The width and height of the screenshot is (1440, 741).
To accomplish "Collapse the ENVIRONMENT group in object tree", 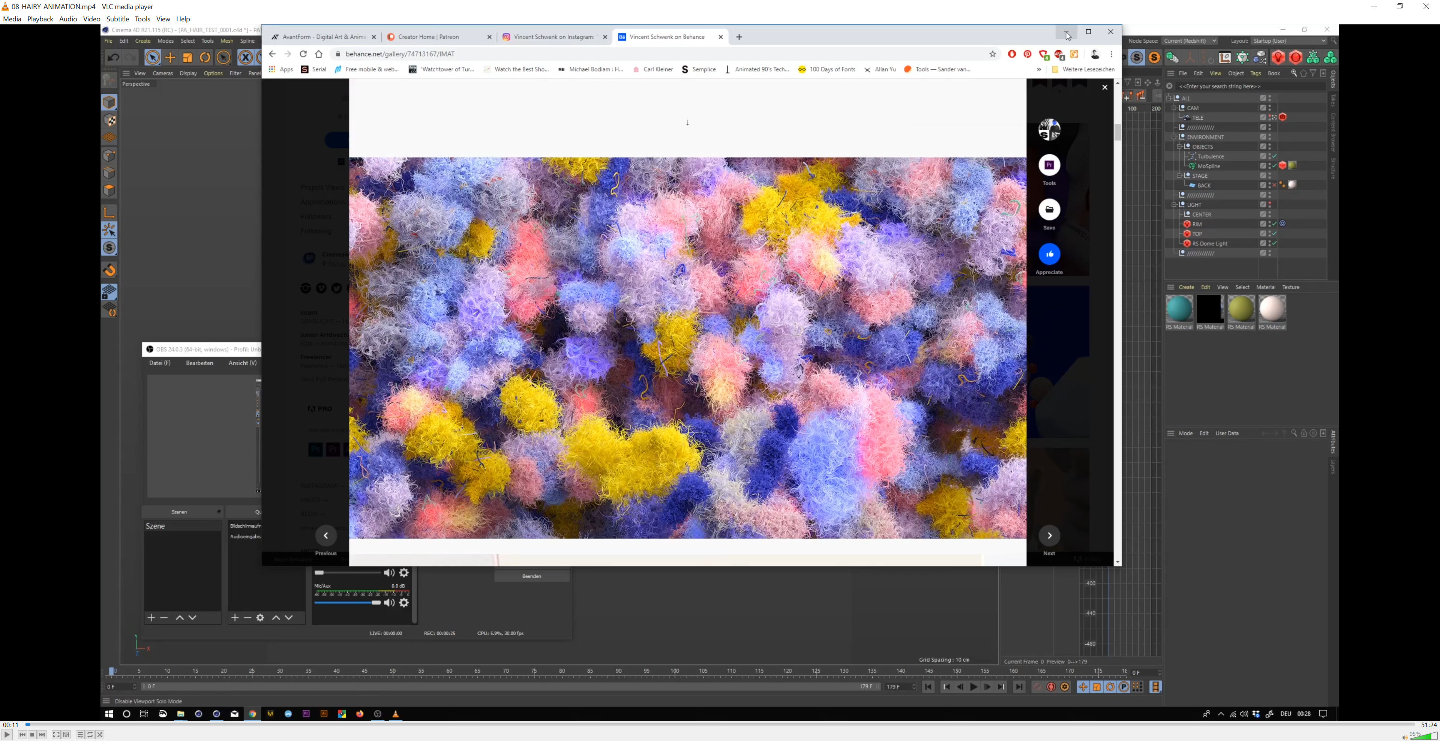I will point(1174,137).
